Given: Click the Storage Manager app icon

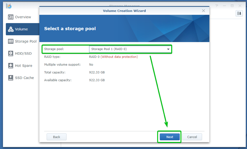Looking at the screenshot, I should [x=9, y=6].
